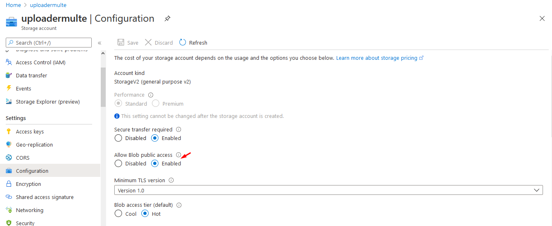Click the StorageV2 (general purpose v2) text

(x=152, y=81)
